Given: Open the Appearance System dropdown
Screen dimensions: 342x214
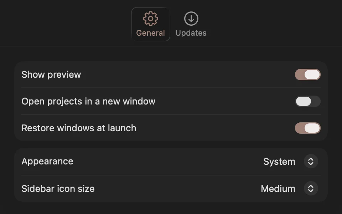Looking at the screenshot, I should [291, 162].
